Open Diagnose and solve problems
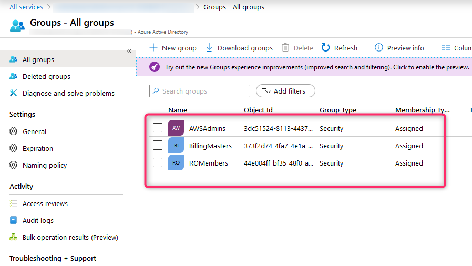Viewport: 472px width, 266px height. (x=68, y=93)
